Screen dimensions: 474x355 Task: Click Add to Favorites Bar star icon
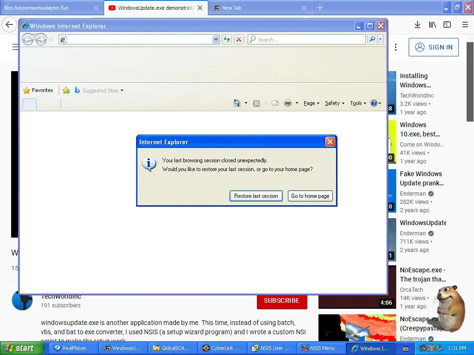click(x=66, y=90)
